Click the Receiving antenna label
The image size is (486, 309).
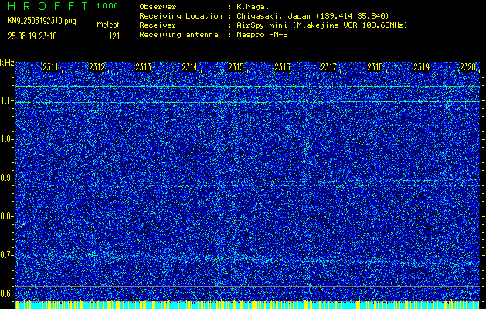(x=178, y=35)
